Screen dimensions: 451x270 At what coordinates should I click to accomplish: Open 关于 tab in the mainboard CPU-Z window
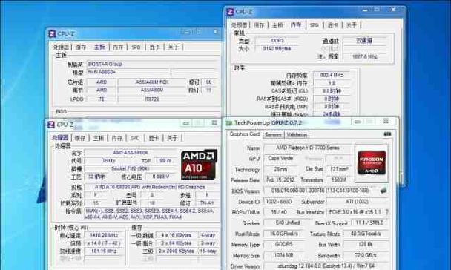[x=173, y=47]
